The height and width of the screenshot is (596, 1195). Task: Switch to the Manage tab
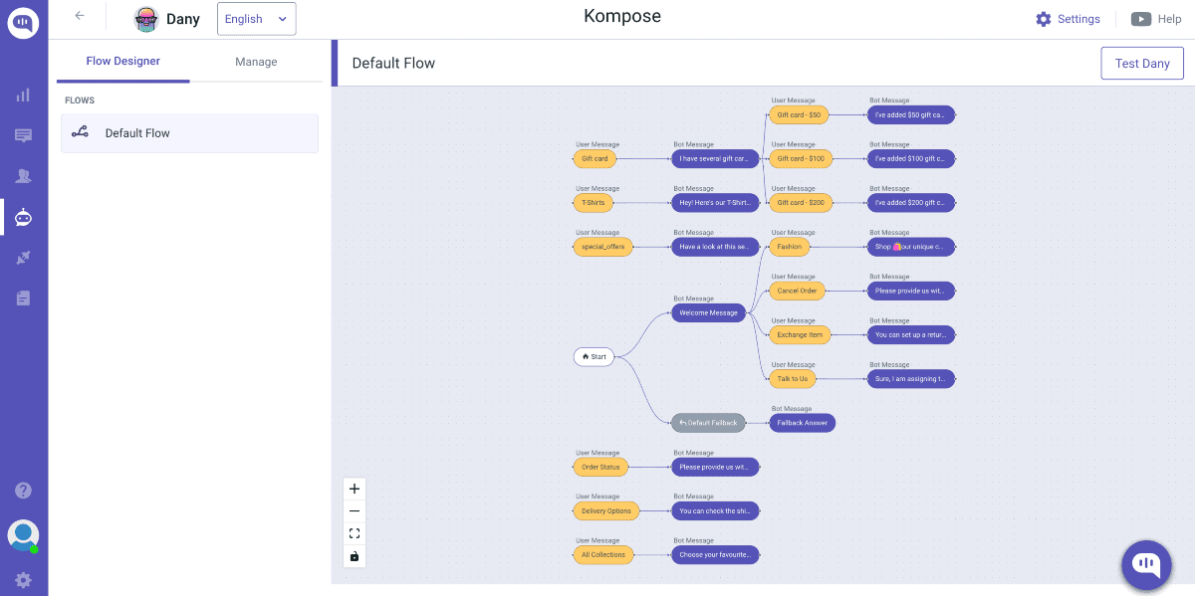pyautogui.click(x=256, y=62)
